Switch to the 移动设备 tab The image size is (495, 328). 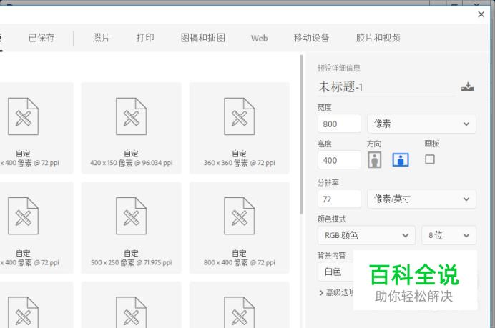click(x=311, y=38)
